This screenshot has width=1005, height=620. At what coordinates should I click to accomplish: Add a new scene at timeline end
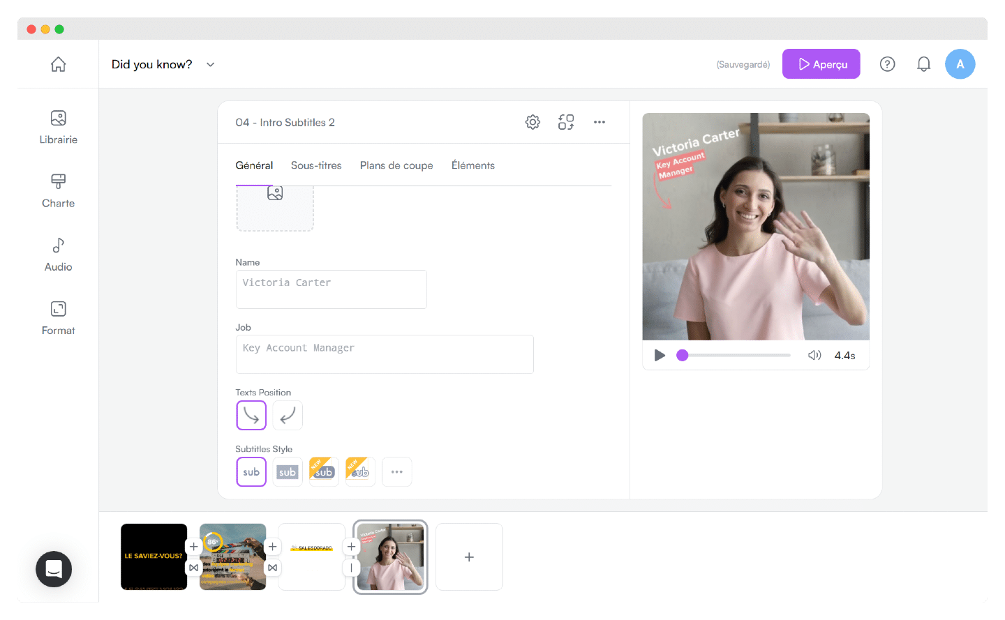point(469,557)
